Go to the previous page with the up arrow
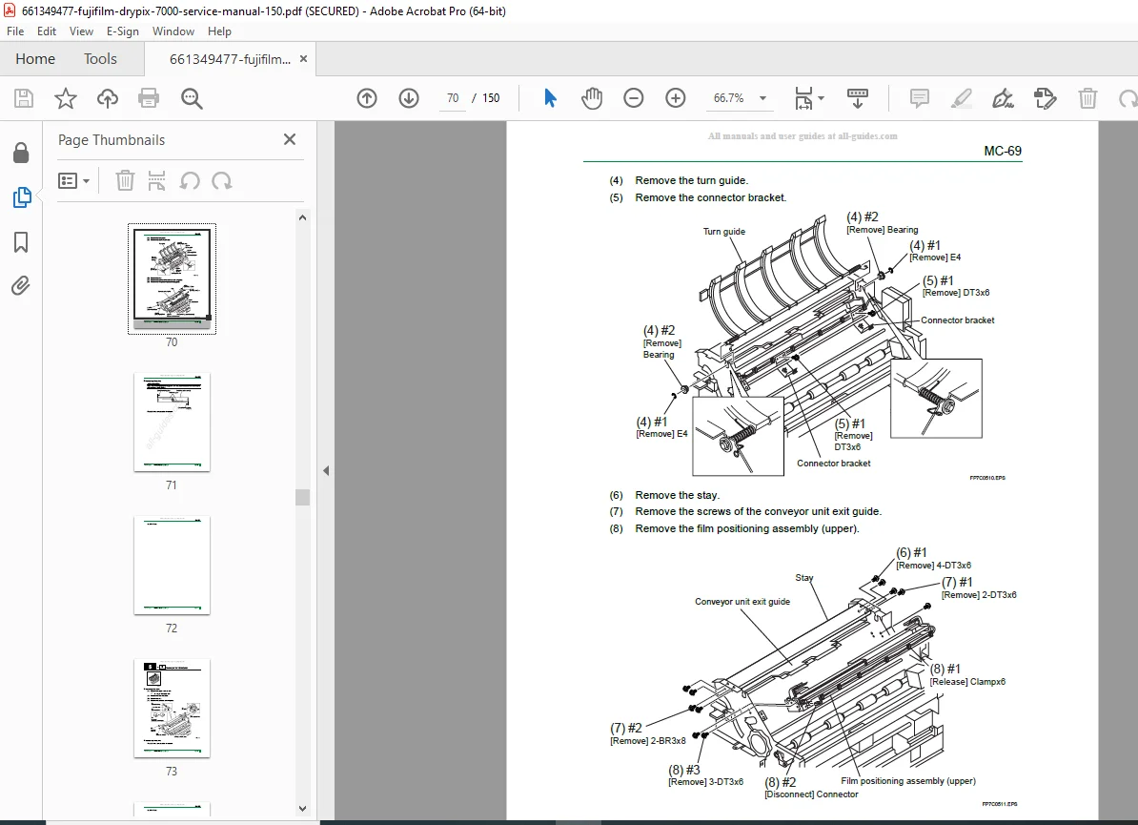Screen dimensions: 1138x825 coord(367,98)
